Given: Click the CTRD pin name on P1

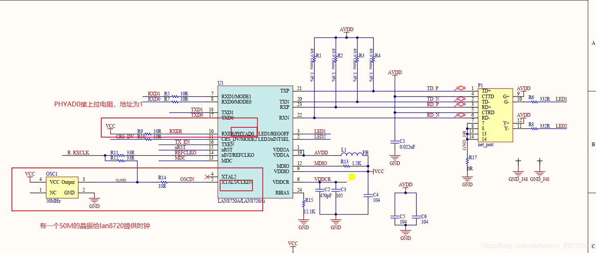Looking at the screenshot, I should click(x=488, y=113).
